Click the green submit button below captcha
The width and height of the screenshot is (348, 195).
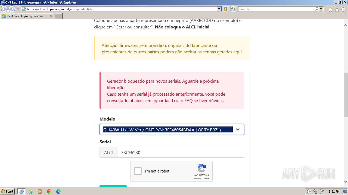[x=113, y=186]
